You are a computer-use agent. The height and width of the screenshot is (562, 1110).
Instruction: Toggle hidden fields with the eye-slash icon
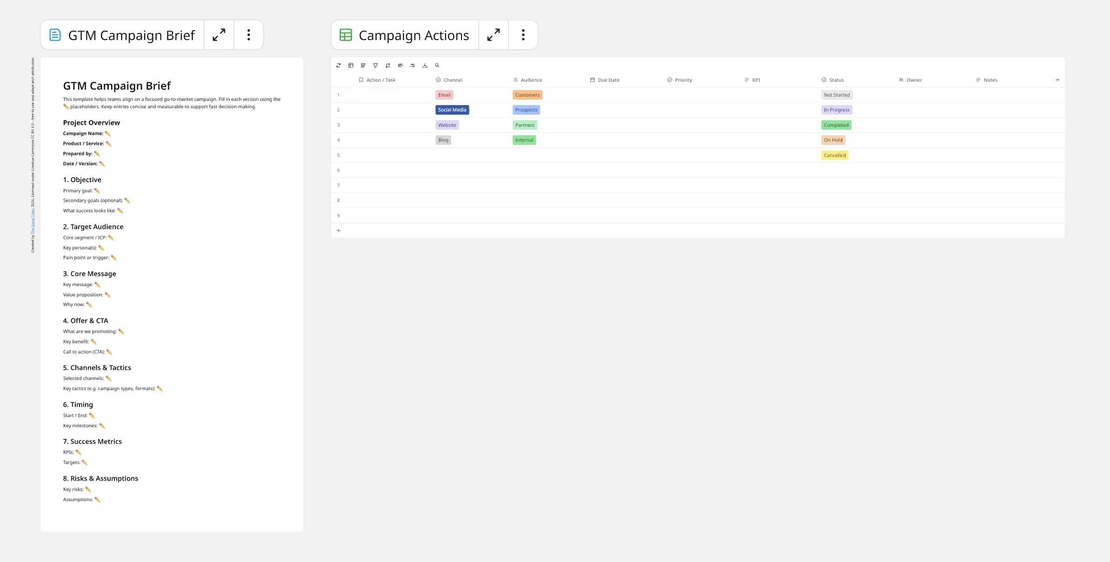tap(400, 65)
